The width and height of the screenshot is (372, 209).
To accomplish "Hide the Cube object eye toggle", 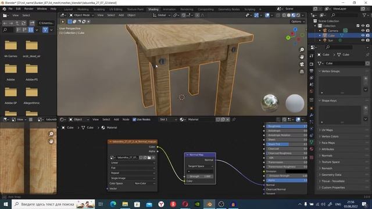I will pyautogui.click(x=363, y=35).
